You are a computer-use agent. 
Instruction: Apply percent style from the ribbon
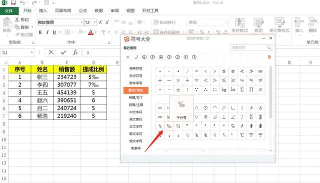[202, 32]
